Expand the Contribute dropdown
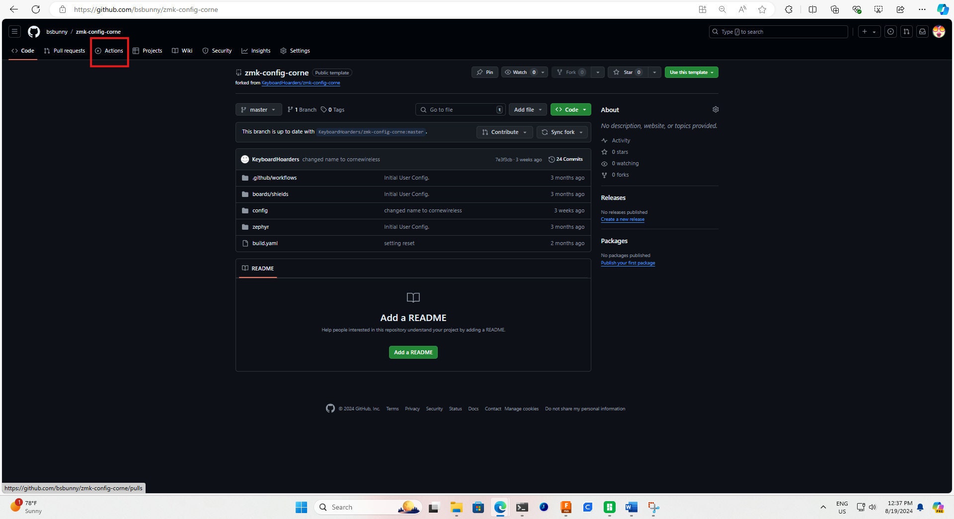Image resolution: width=954 pixels, height=519 pixels. (x=505, y=132)
